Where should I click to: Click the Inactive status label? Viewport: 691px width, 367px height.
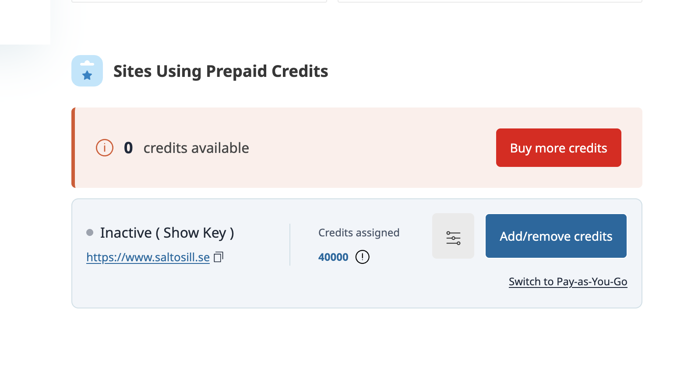(x=126, y=233)
